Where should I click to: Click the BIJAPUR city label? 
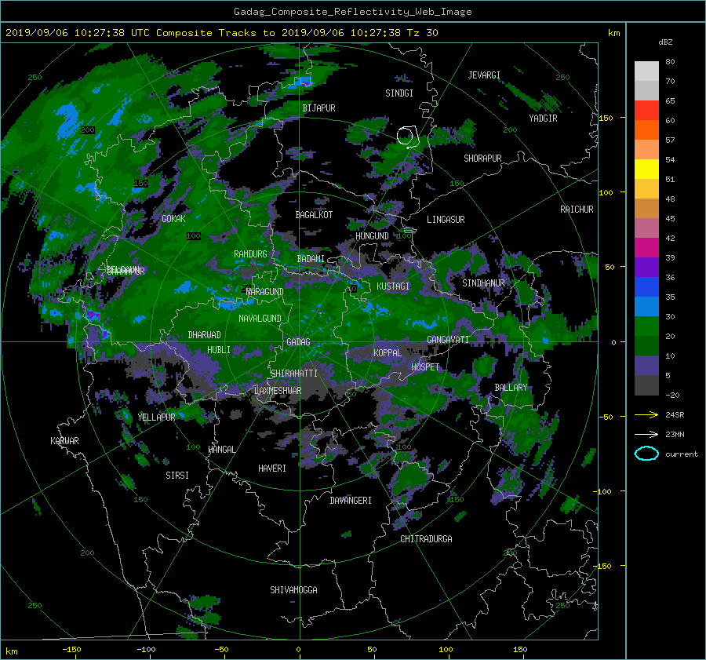[318, 108]
